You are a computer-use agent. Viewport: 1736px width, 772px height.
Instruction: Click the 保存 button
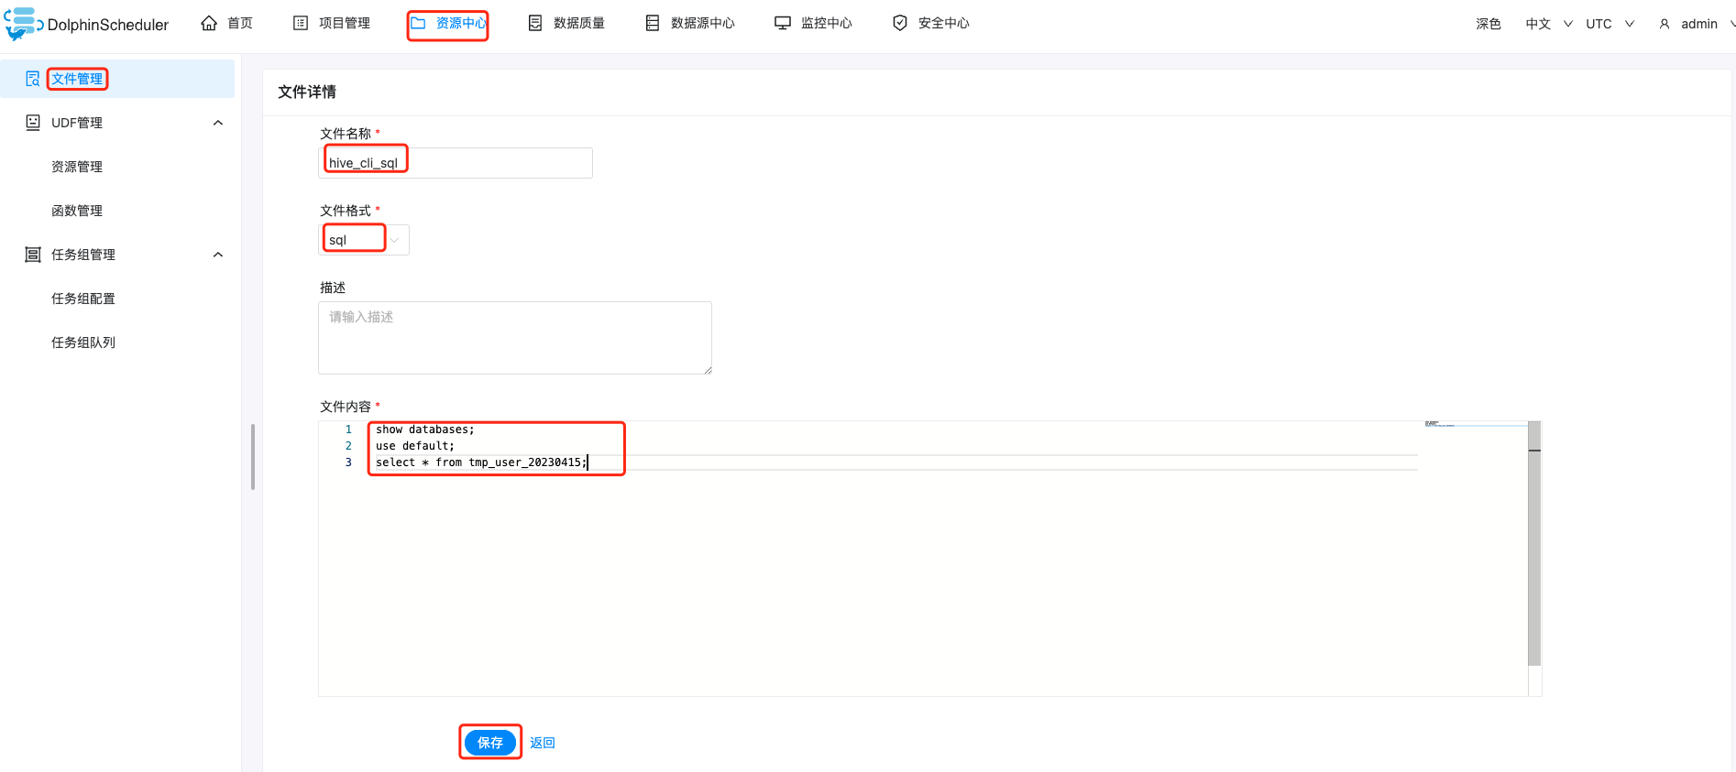click(490, 743)
